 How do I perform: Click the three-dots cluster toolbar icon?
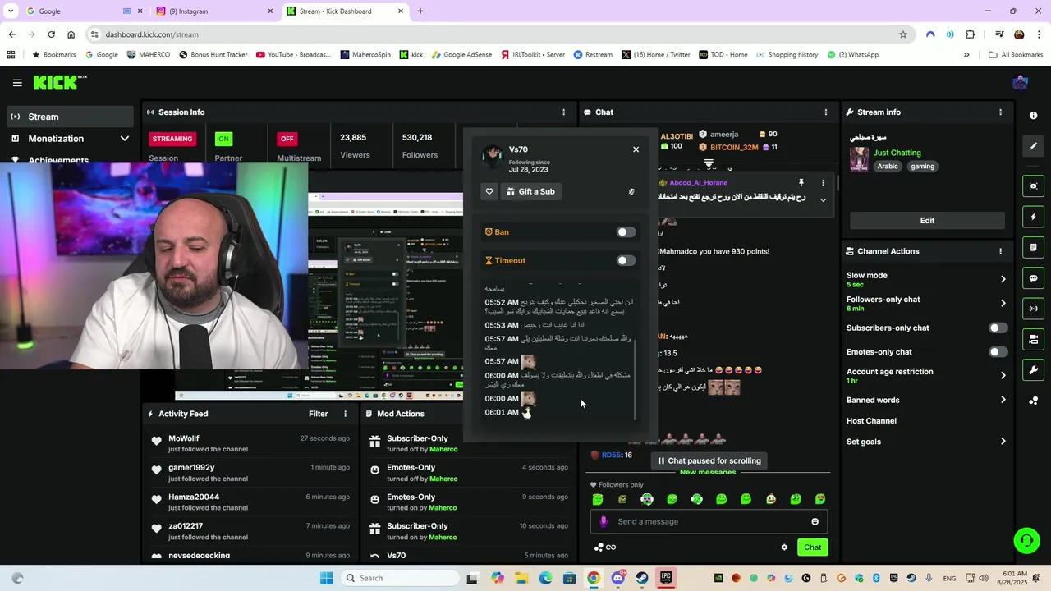[1034, 401]
